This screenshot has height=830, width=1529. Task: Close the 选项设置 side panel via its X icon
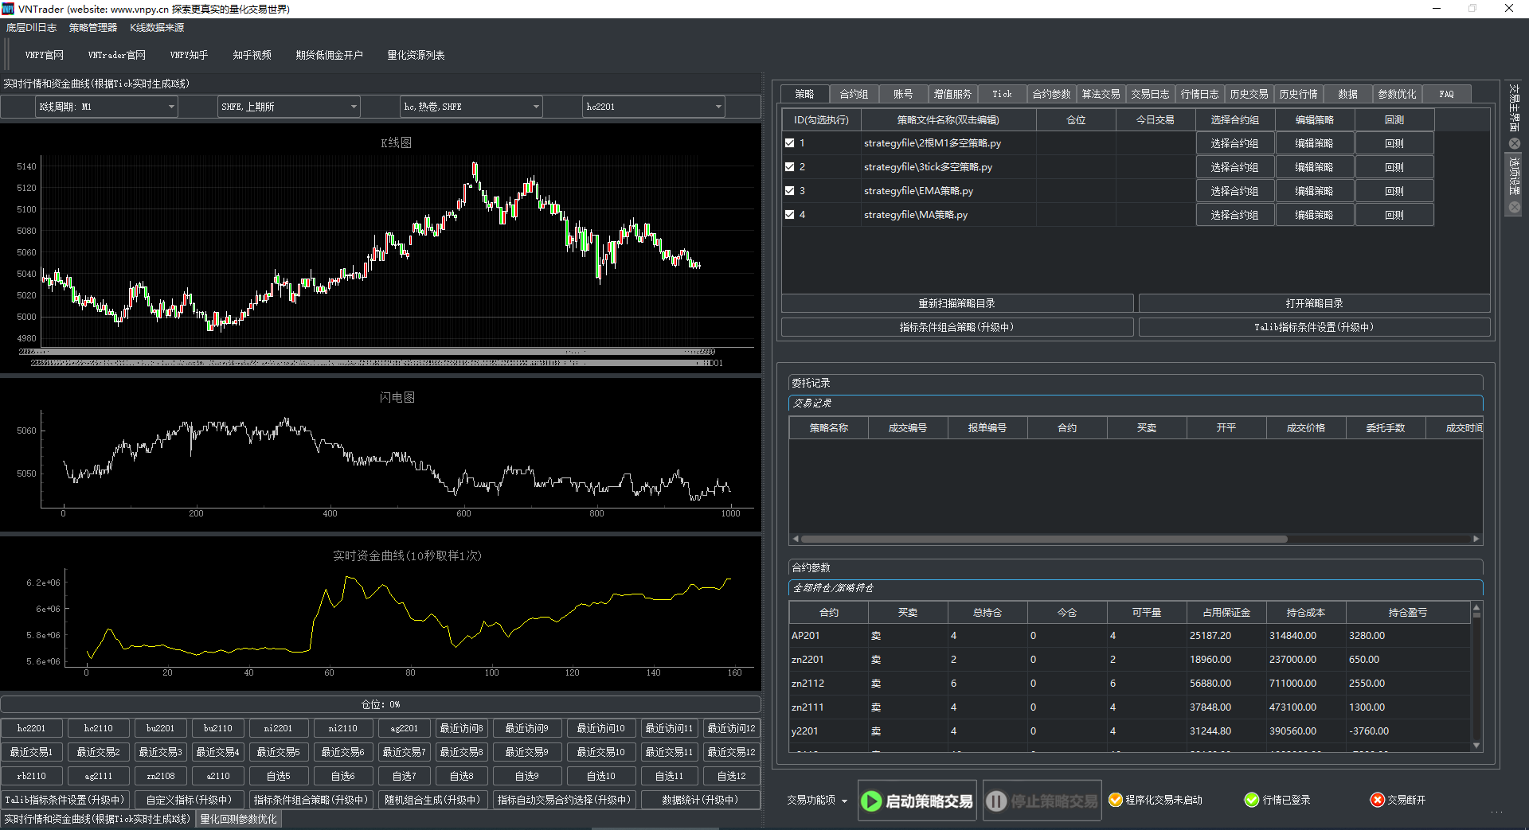[x=1514, y=208]
